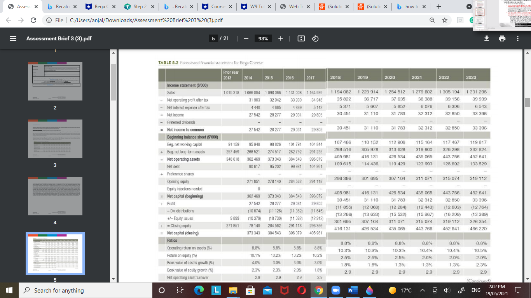Reload the current browser page
The height and width of the screenshot is (298, 531).
(x=33, y=20)
